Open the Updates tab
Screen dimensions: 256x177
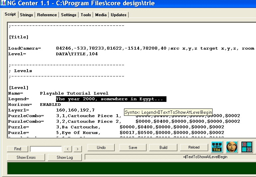tap(118, 15)
